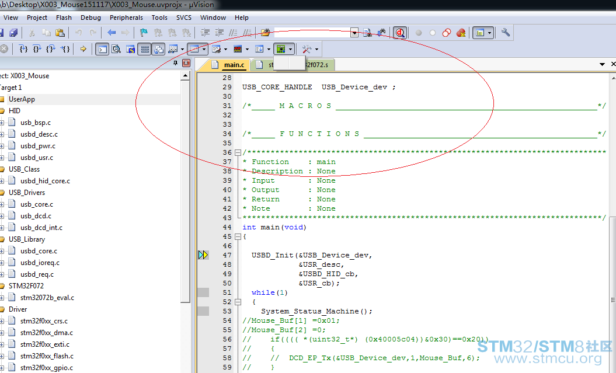Select usbd_hid_core.c in the project tree
616x373 pixels.
[45, 181]
